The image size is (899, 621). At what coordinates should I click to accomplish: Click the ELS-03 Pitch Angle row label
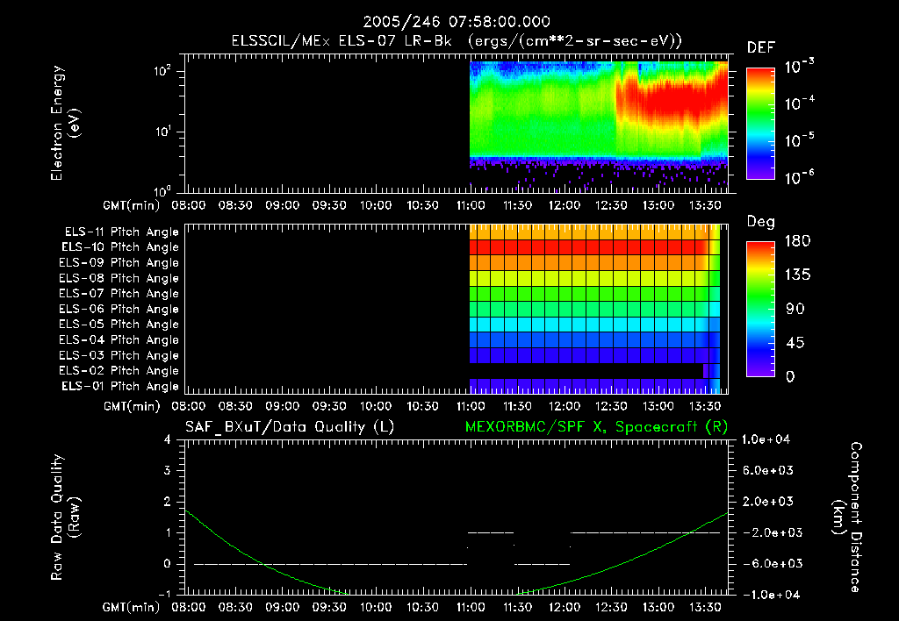click(119, 356)
